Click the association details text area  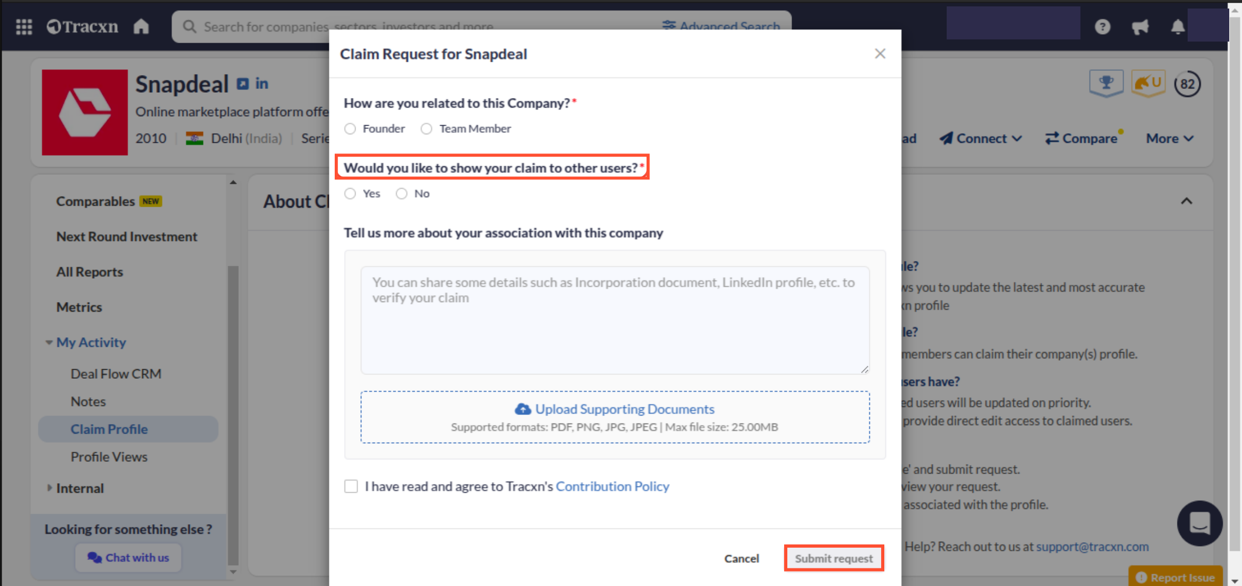pos(615,320)
